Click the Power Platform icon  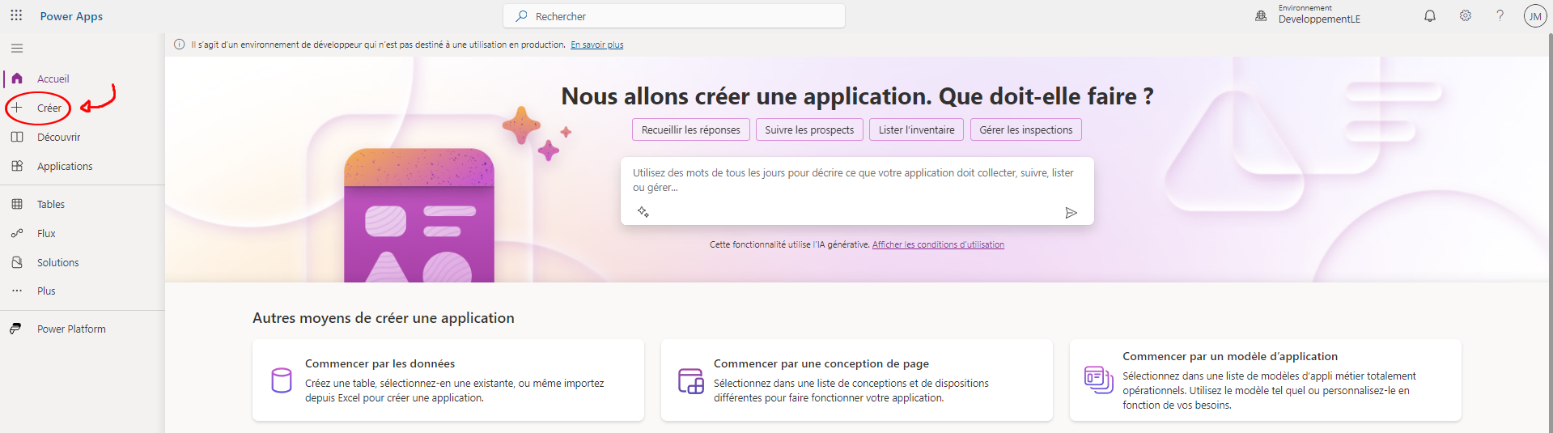(x=16, y=329)
